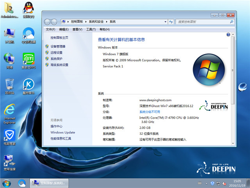
Task: Open 设备管理器 Device Manager link
Action: pos(58,47)
